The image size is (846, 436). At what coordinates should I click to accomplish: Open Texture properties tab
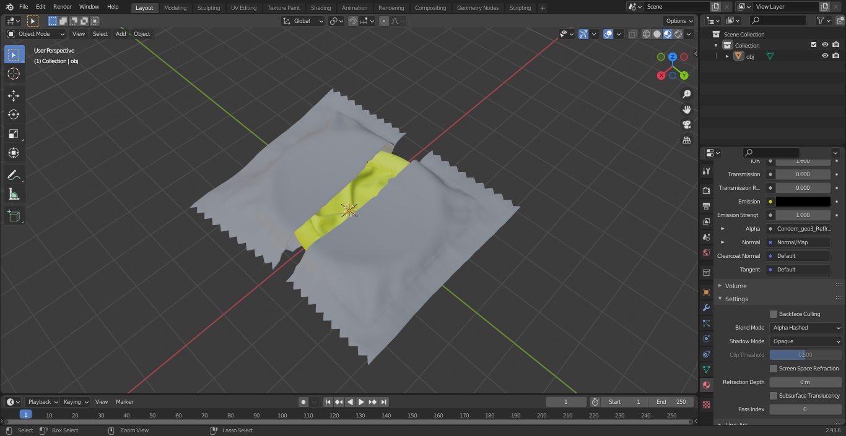(x=706, y=405)
